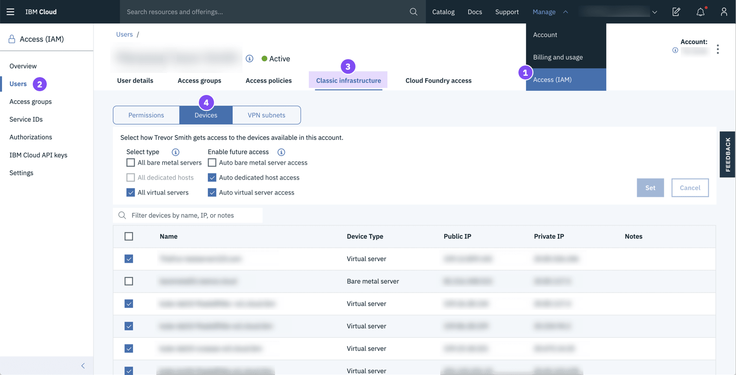
Task: Open Service IDs in the sidebar
Action: click(x=26, y=119)
